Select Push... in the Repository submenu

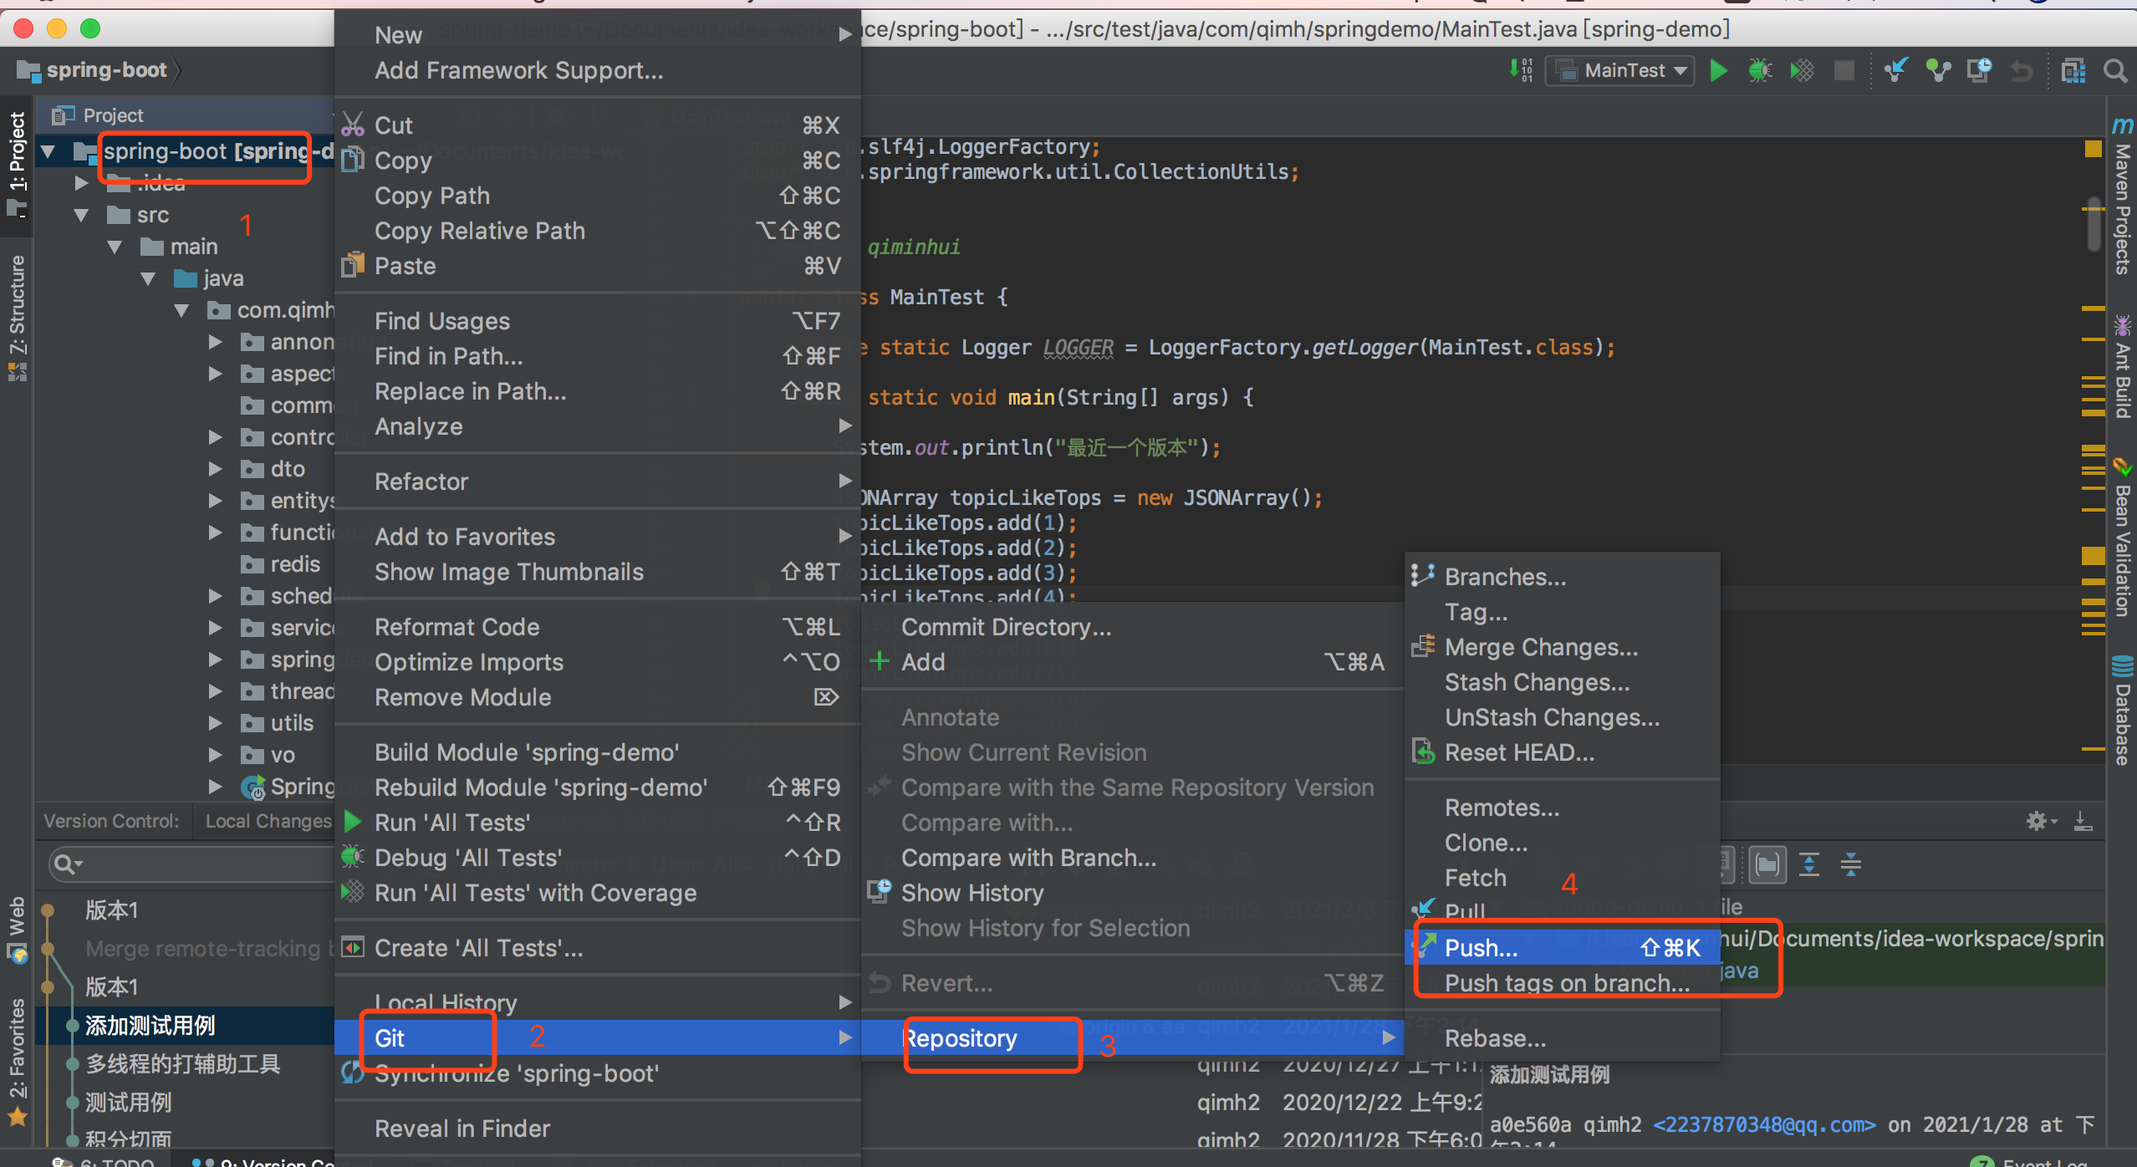pyautogui.click(x=1480, y=948)
